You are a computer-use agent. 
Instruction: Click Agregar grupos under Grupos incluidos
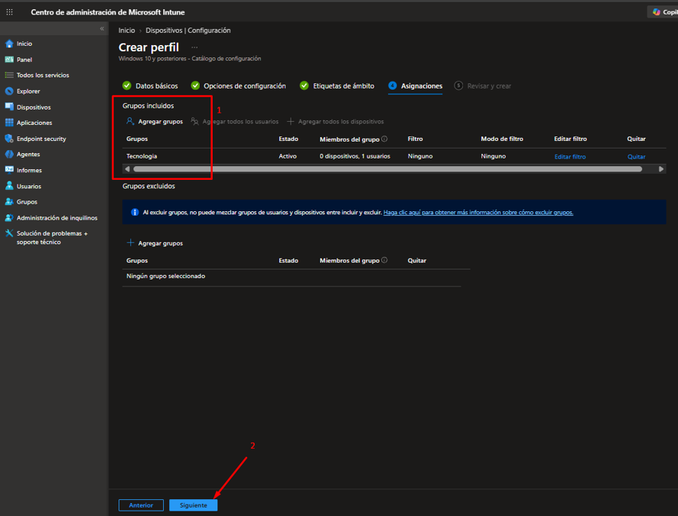(155, 122)
